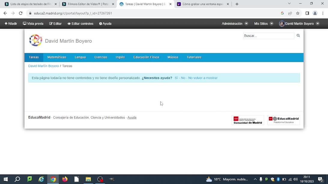Bookmark this page with the star icon
This screenshot has width=328, height=184.
(298, 13)
